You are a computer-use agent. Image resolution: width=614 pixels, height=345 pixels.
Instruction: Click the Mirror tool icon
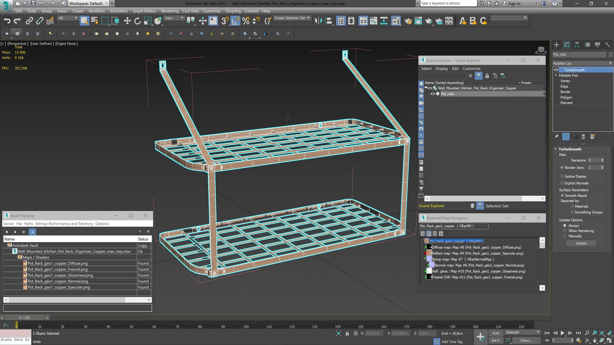[318, 21]
